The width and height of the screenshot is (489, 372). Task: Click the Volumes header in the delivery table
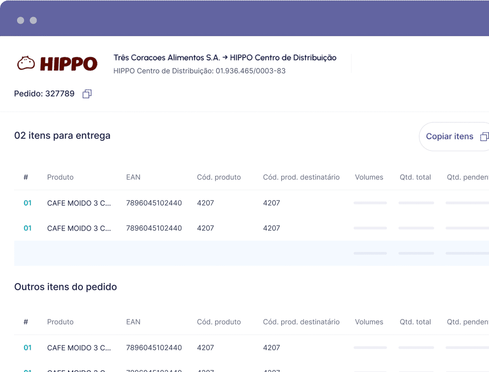click(369, 177)
